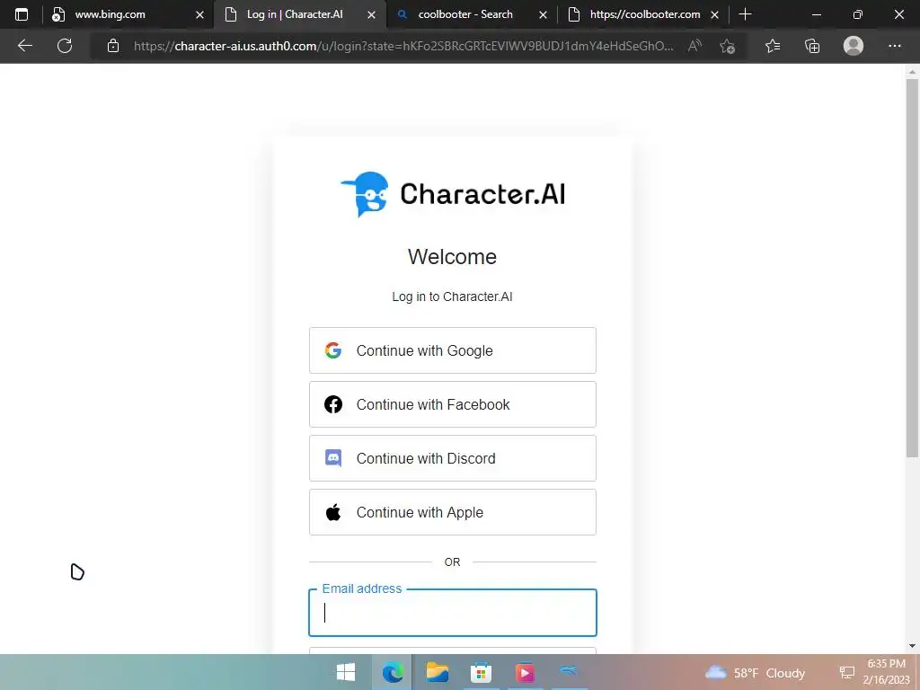Open the tab actions menu icon
Screen dimensions: 920x690
coord(22,14)
